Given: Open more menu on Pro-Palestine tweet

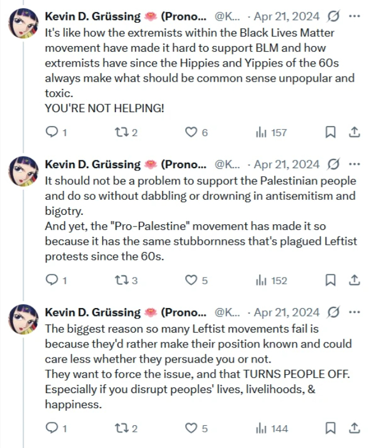Looking at the screenshot, I should click(353, 164).
